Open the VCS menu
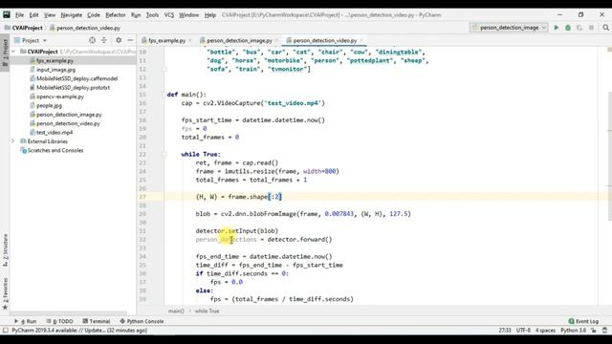The width and height of the screenshot is (612, 344). (169, 15)
